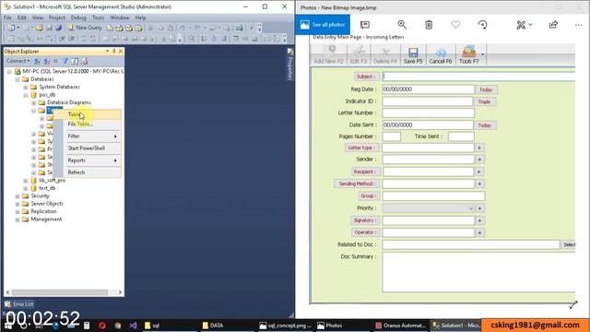Expand the test_db database node
This screenshot has width=590, height=332.
26,188
